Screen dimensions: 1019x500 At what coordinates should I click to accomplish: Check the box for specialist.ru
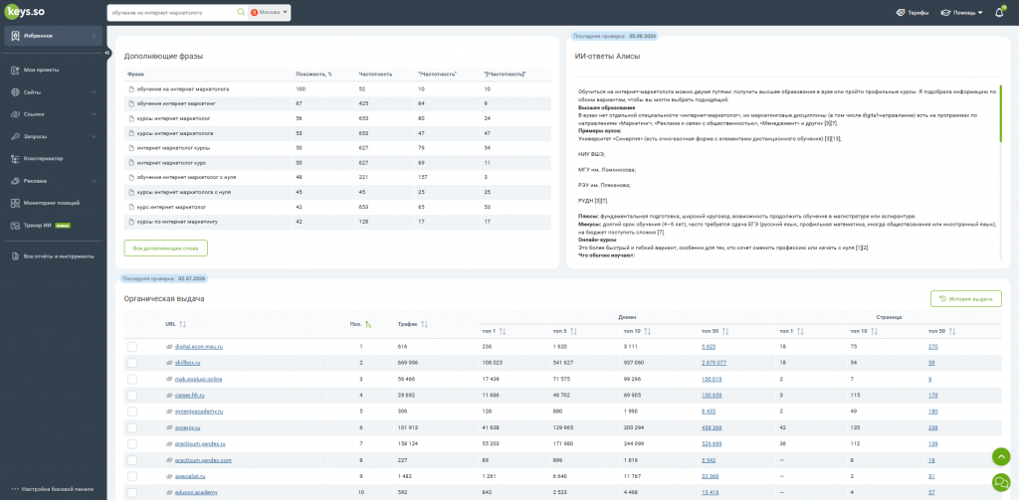coord(132,476)
